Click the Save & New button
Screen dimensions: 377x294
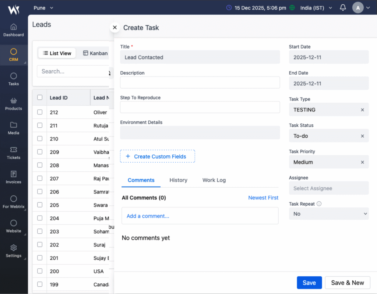click(347, 283)
